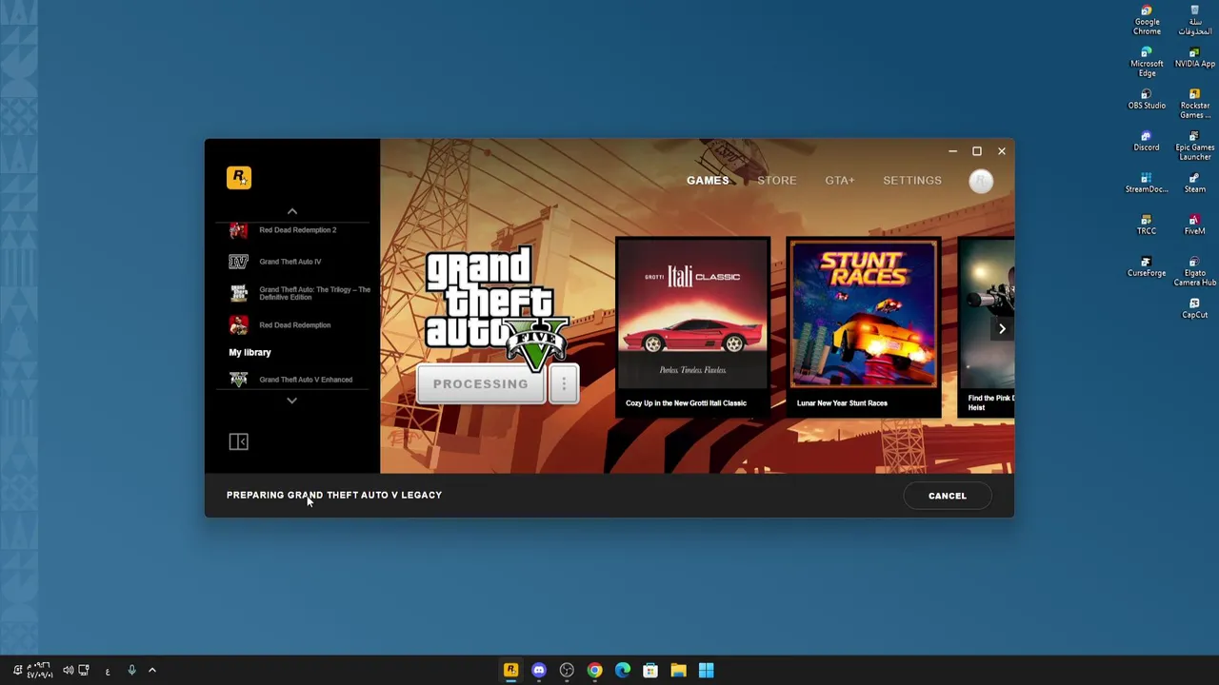This screenshot has width=1219, height=685.
Task: Open CapCut desktop shortcut
Action: pos(1194,308)
